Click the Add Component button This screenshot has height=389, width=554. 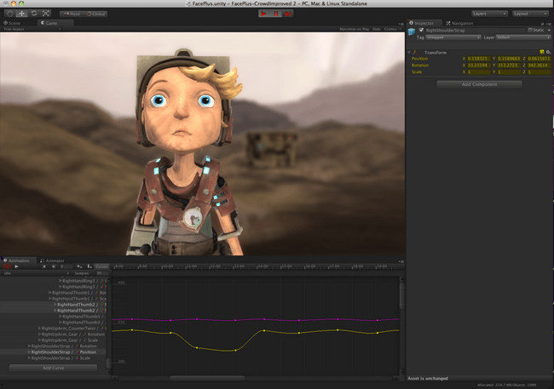[x=478, y=84]
